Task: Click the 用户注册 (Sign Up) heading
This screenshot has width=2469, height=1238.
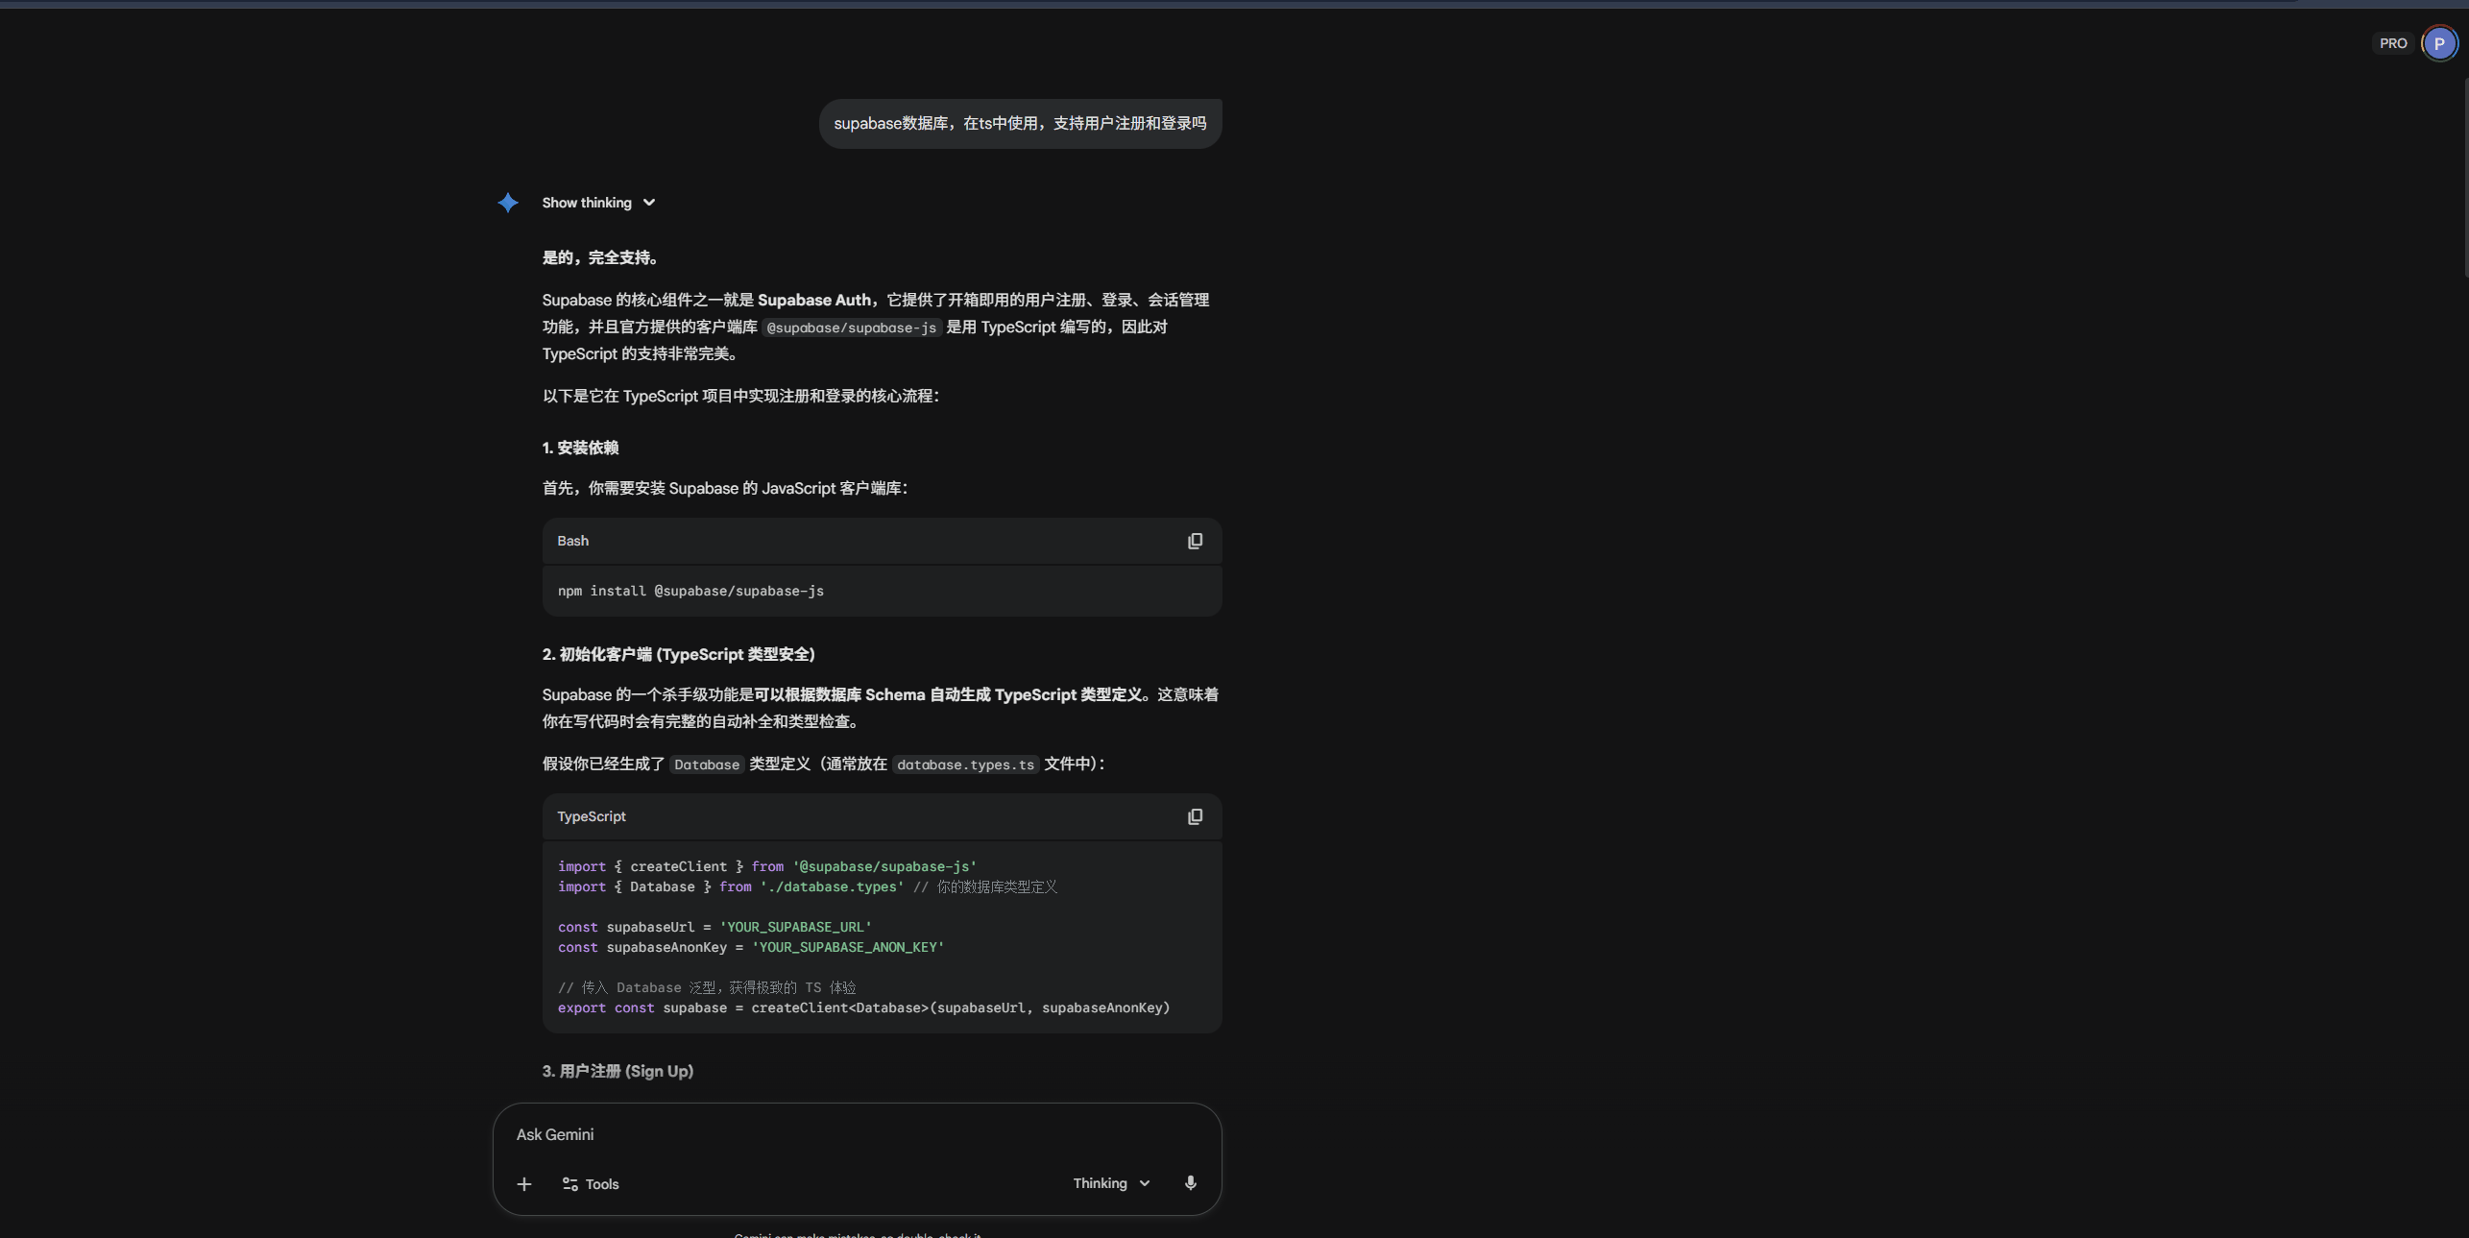Action: [617, 1071]
